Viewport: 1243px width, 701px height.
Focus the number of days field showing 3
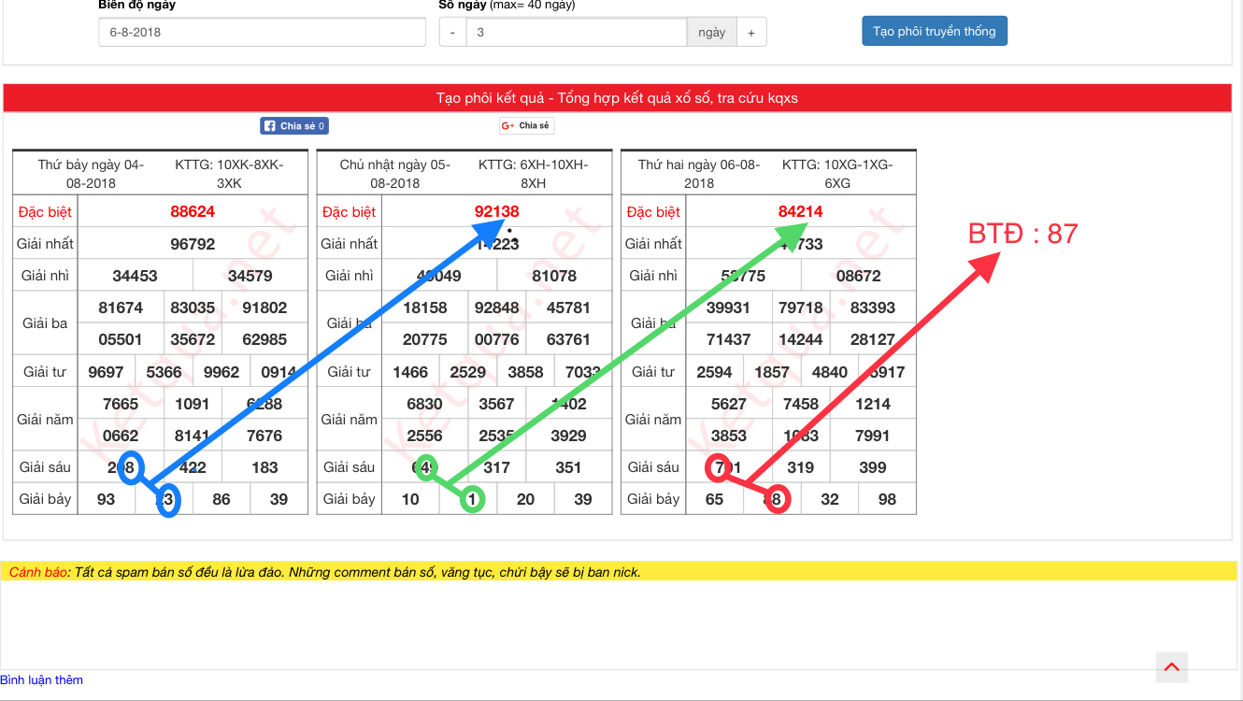coord(577,32)
